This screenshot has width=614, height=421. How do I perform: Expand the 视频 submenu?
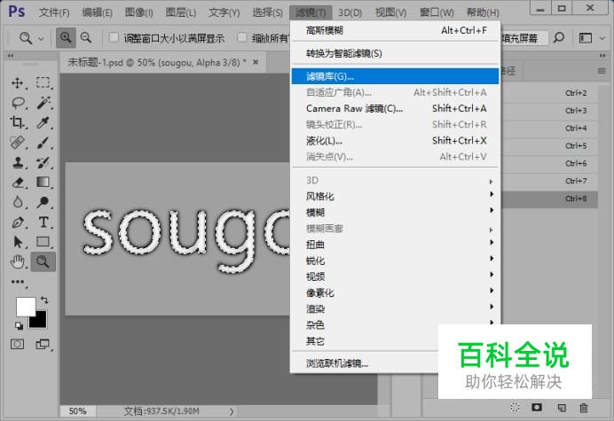pyautogui.click(x=396, y=277)
